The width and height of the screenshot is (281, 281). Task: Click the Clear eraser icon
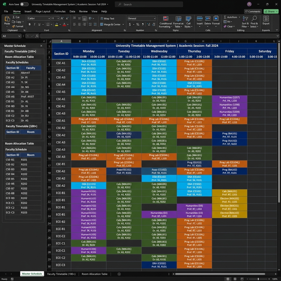pyautogui.click(x=225, y=26)
